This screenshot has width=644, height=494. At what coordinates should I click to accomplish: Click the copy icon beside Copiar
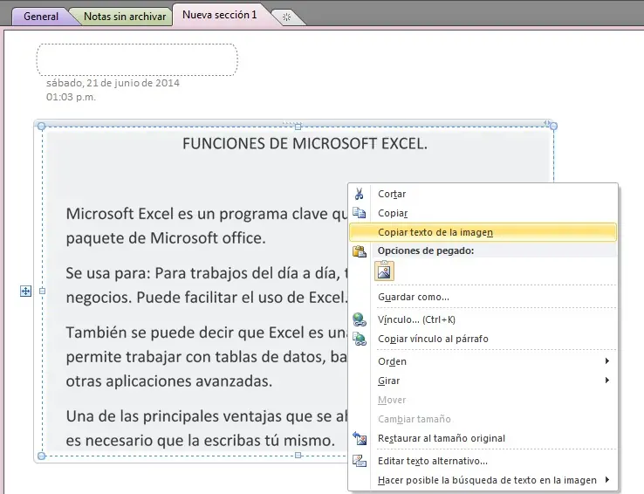point(360,213)
